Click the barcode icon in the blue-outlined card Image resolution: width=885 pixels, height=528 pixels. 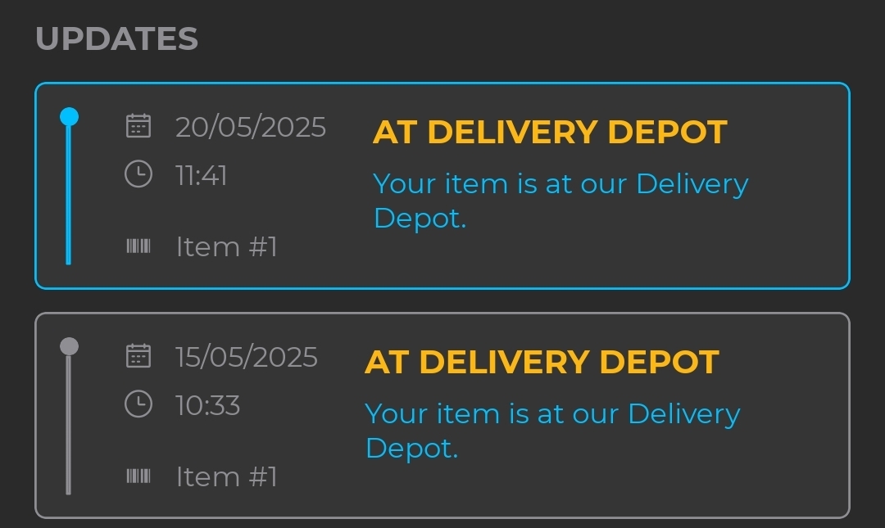pos(138,246)
